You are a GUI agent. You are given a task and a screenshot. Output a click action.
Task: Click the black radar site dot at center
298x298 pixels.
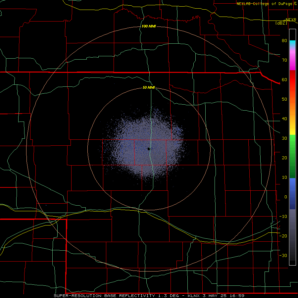coord(149,149)
